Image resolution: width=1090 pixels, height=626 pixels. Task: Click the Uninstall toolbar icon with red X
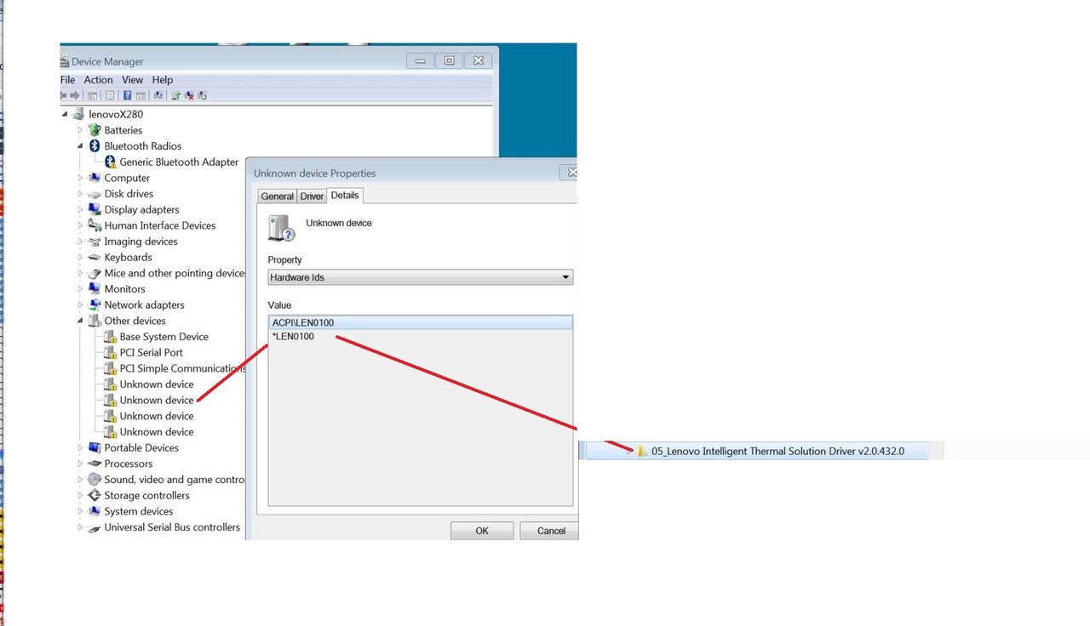189,95
